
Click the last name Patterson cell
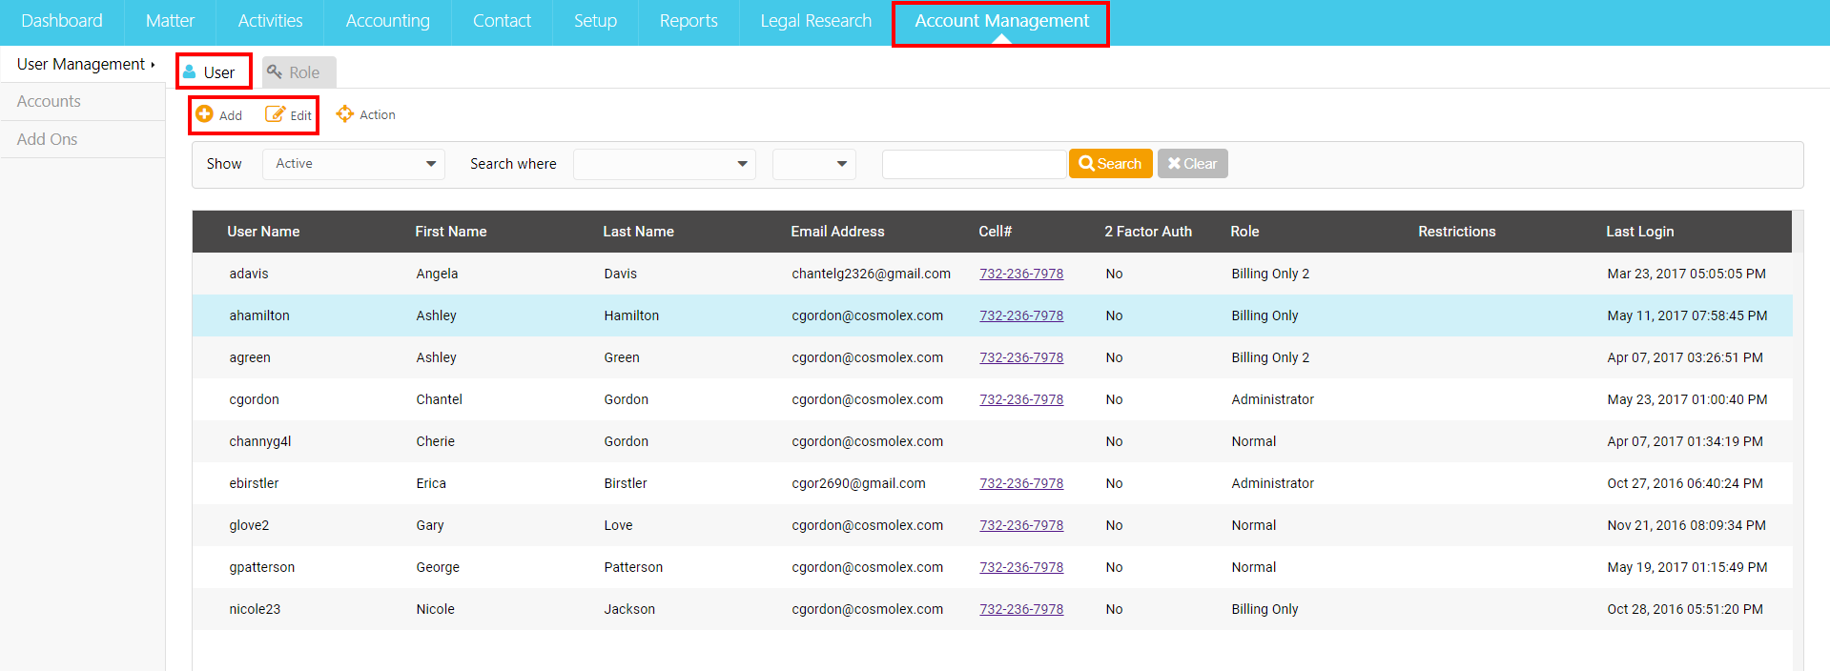[x=633, y=567]
